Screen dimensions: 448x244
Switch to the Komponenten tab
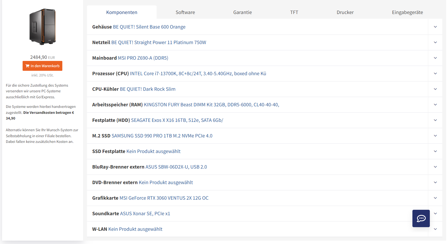click(x=122, y=12)
